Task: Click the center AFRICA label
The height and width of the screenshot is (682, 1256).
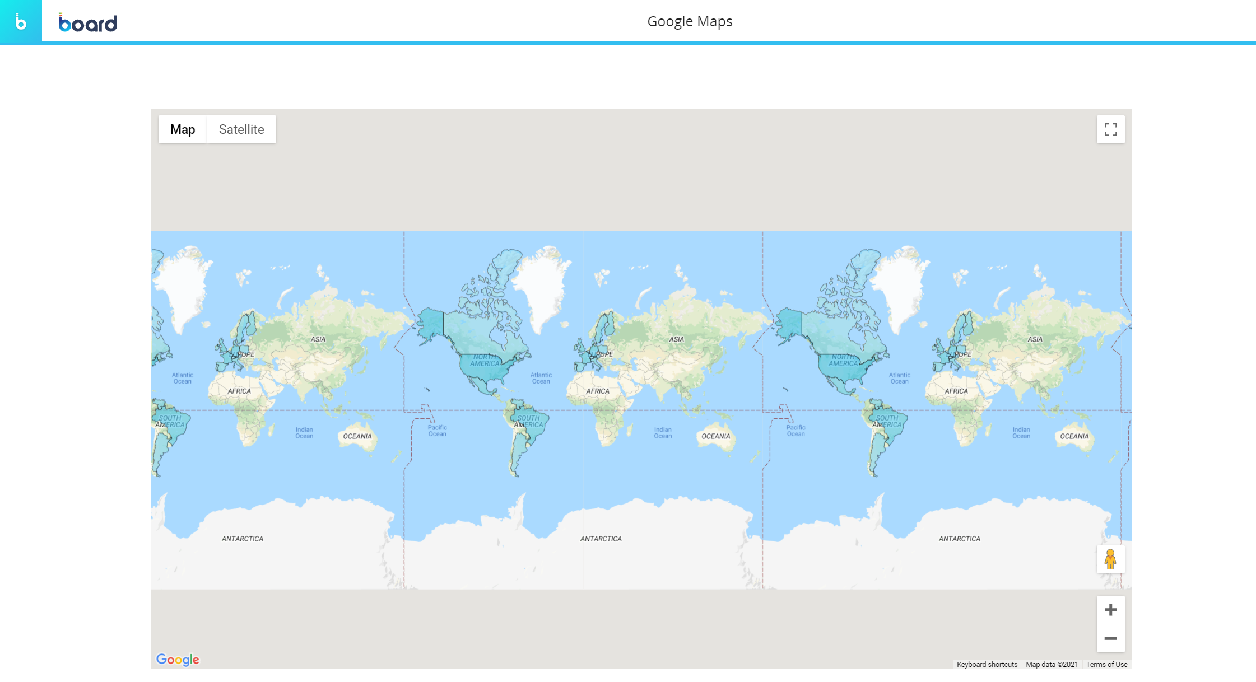Action: (598, 391)
